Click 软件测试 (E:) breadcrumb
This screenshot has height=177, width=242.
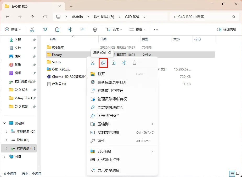pos(104,17)
